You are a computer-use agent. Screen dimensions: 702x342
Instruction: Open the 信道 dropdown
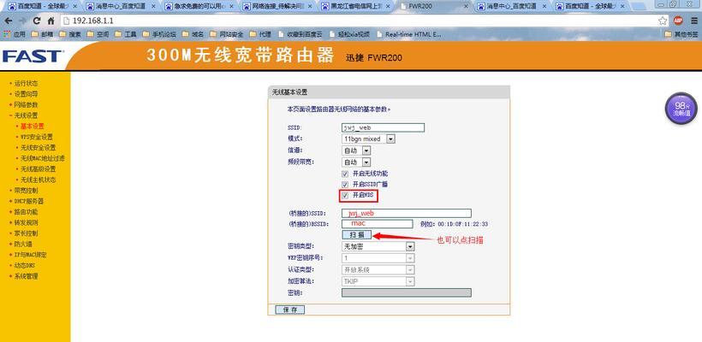[356, 150]
